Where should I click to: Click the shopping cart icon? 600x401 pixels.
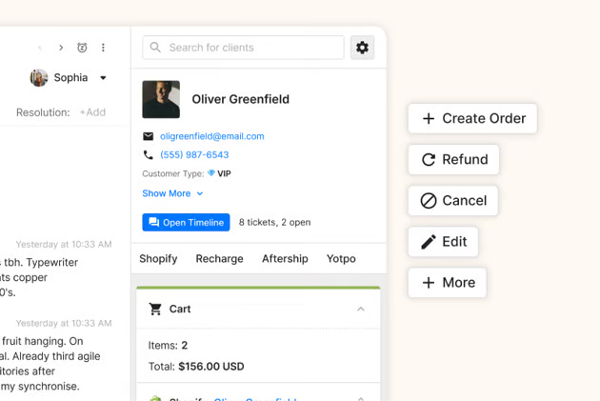click(x=155, y=310)
